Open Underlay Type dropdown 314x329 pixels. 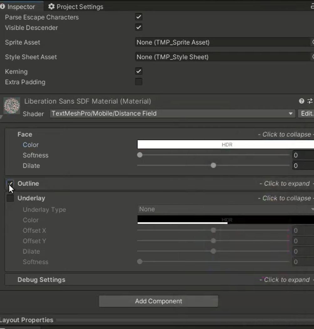pyautogui.click(x=225, y=209)
